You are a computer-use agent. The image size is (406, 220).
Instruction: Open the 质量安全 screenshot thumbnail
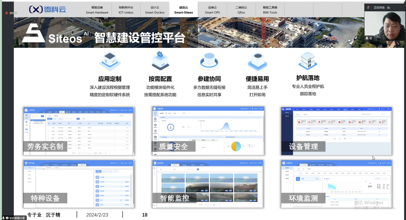click(x=208, y=131)
